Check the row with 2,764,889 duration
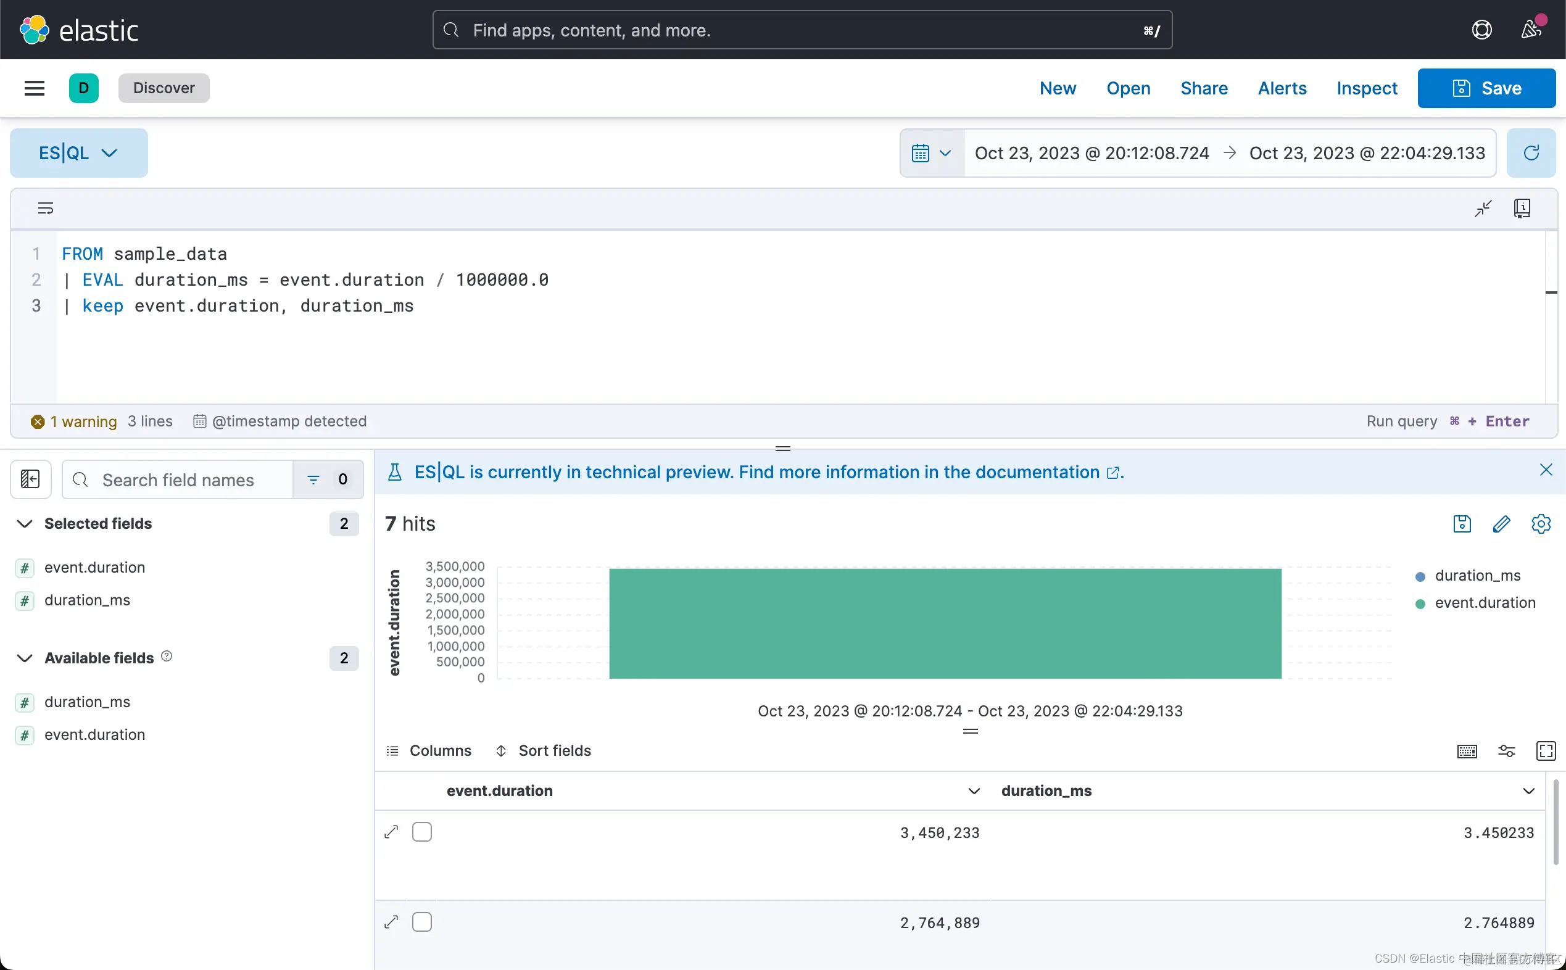The image size is (1566, 970). (421, 922)
